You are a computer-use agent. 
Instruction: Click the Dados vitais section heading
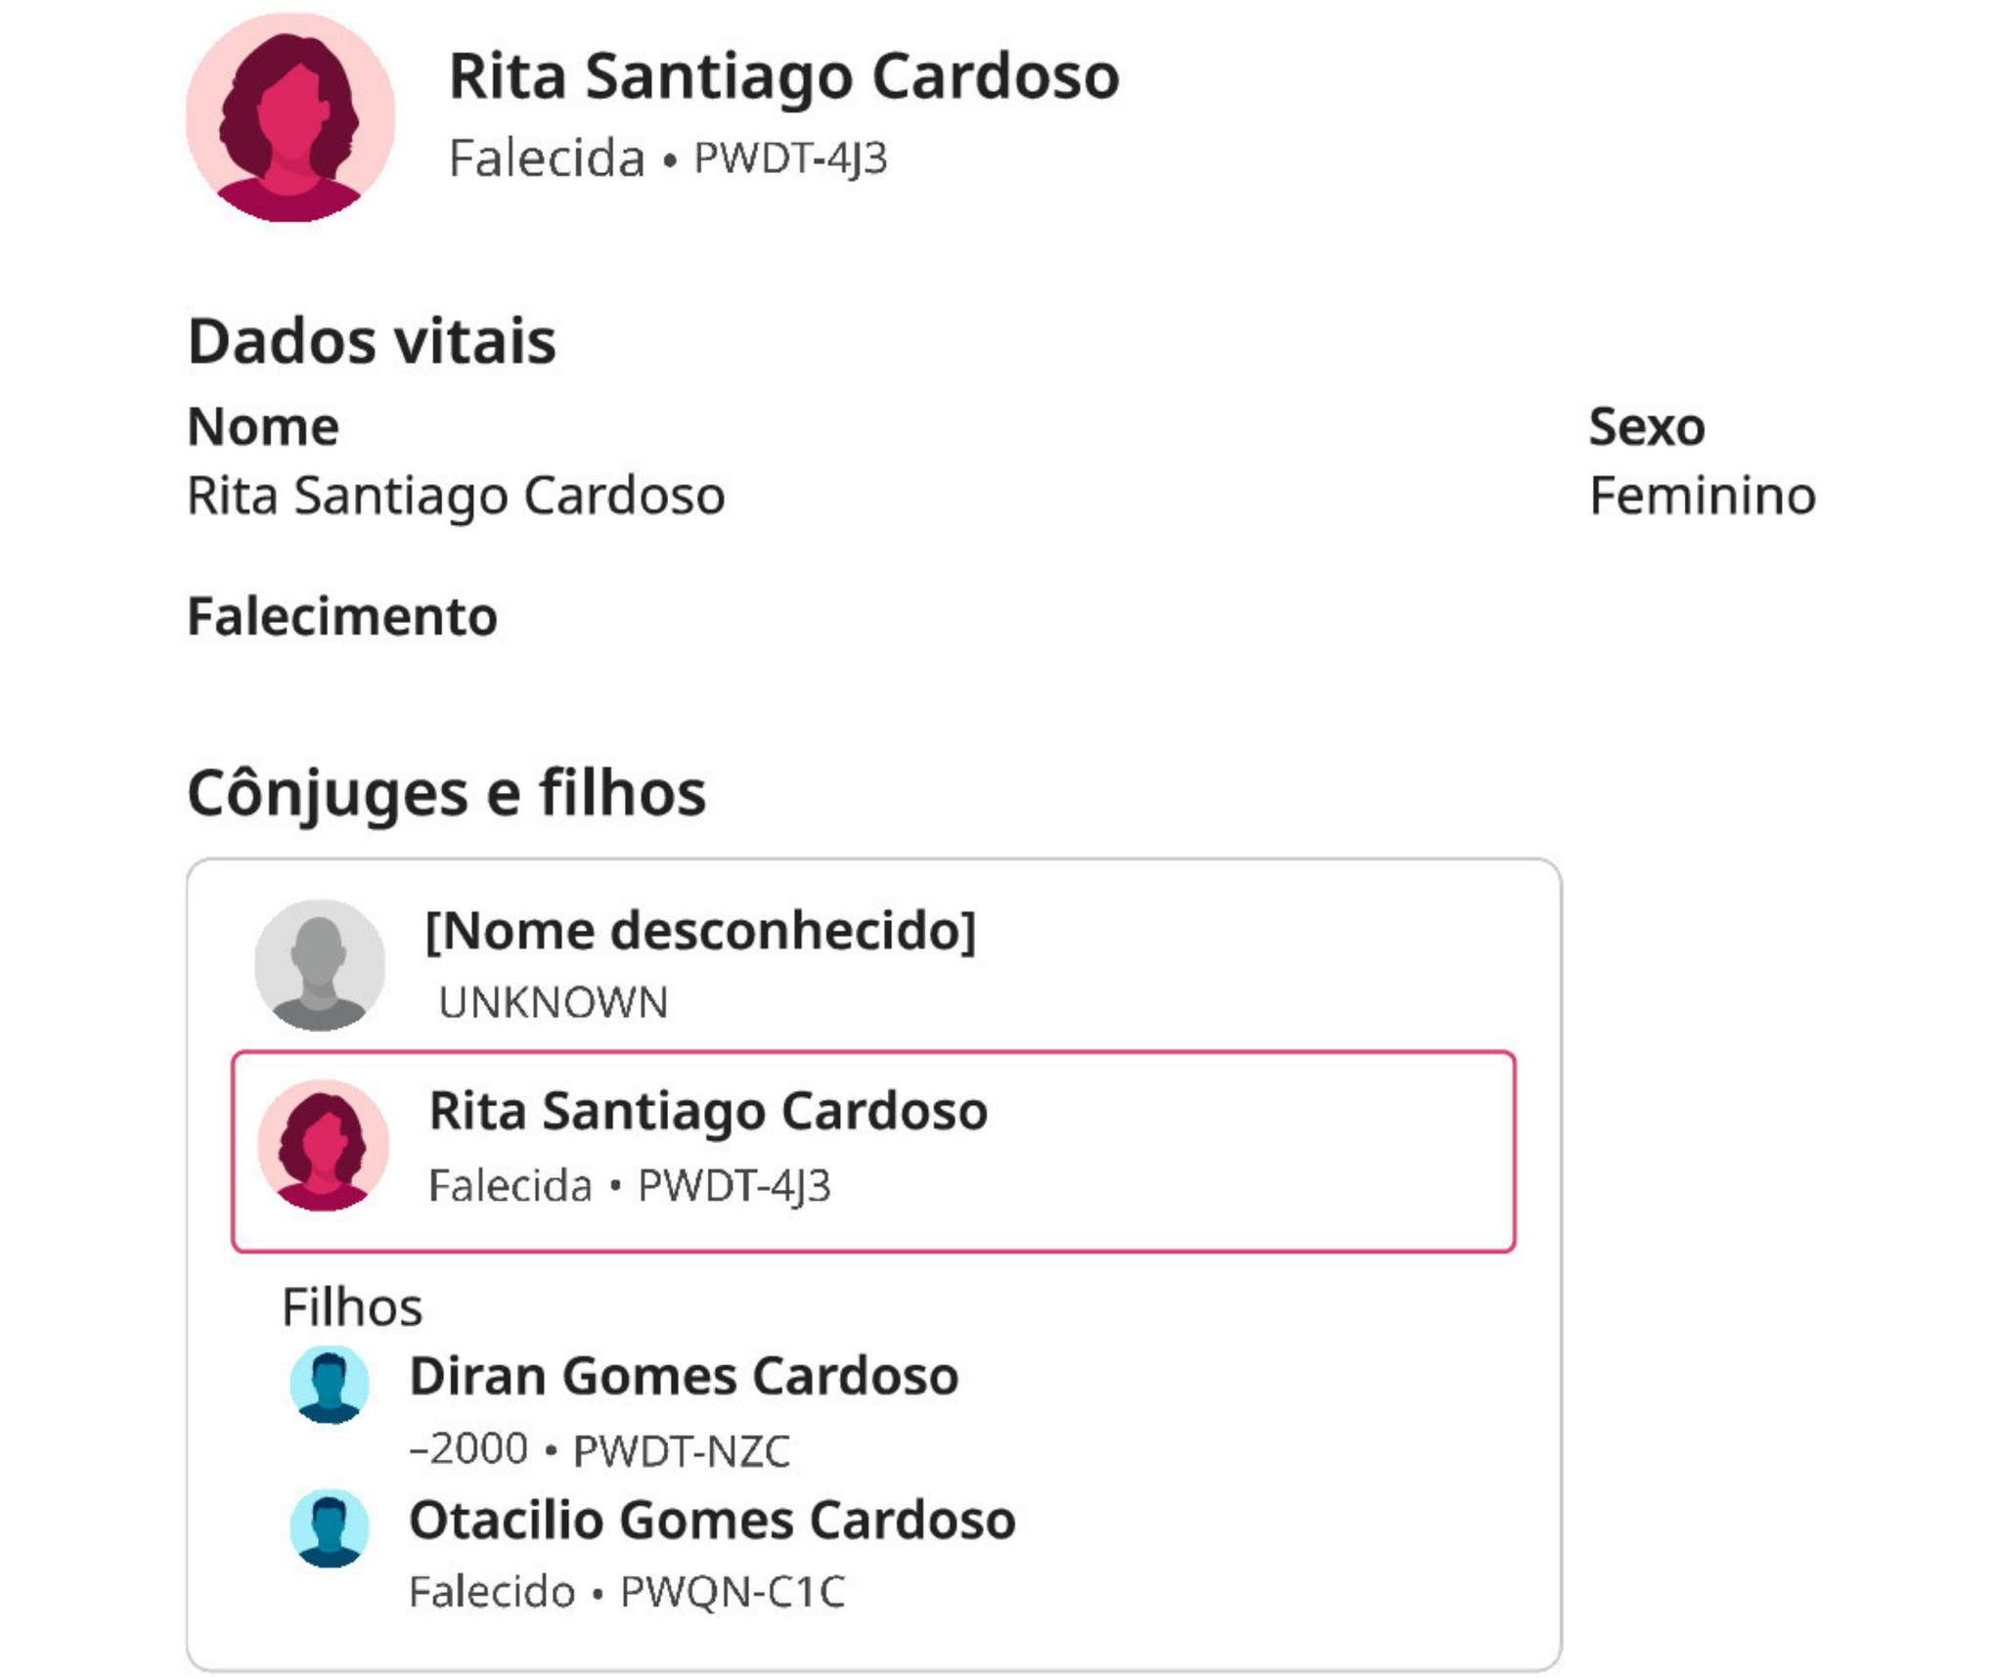tap(372, 341)
